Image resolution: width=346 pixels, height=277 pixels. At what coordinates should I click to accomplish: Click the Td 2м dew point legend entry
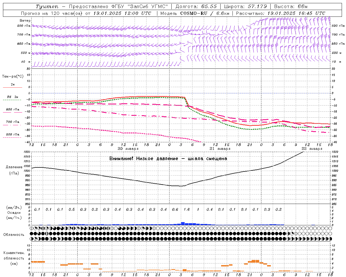[12, 97]
